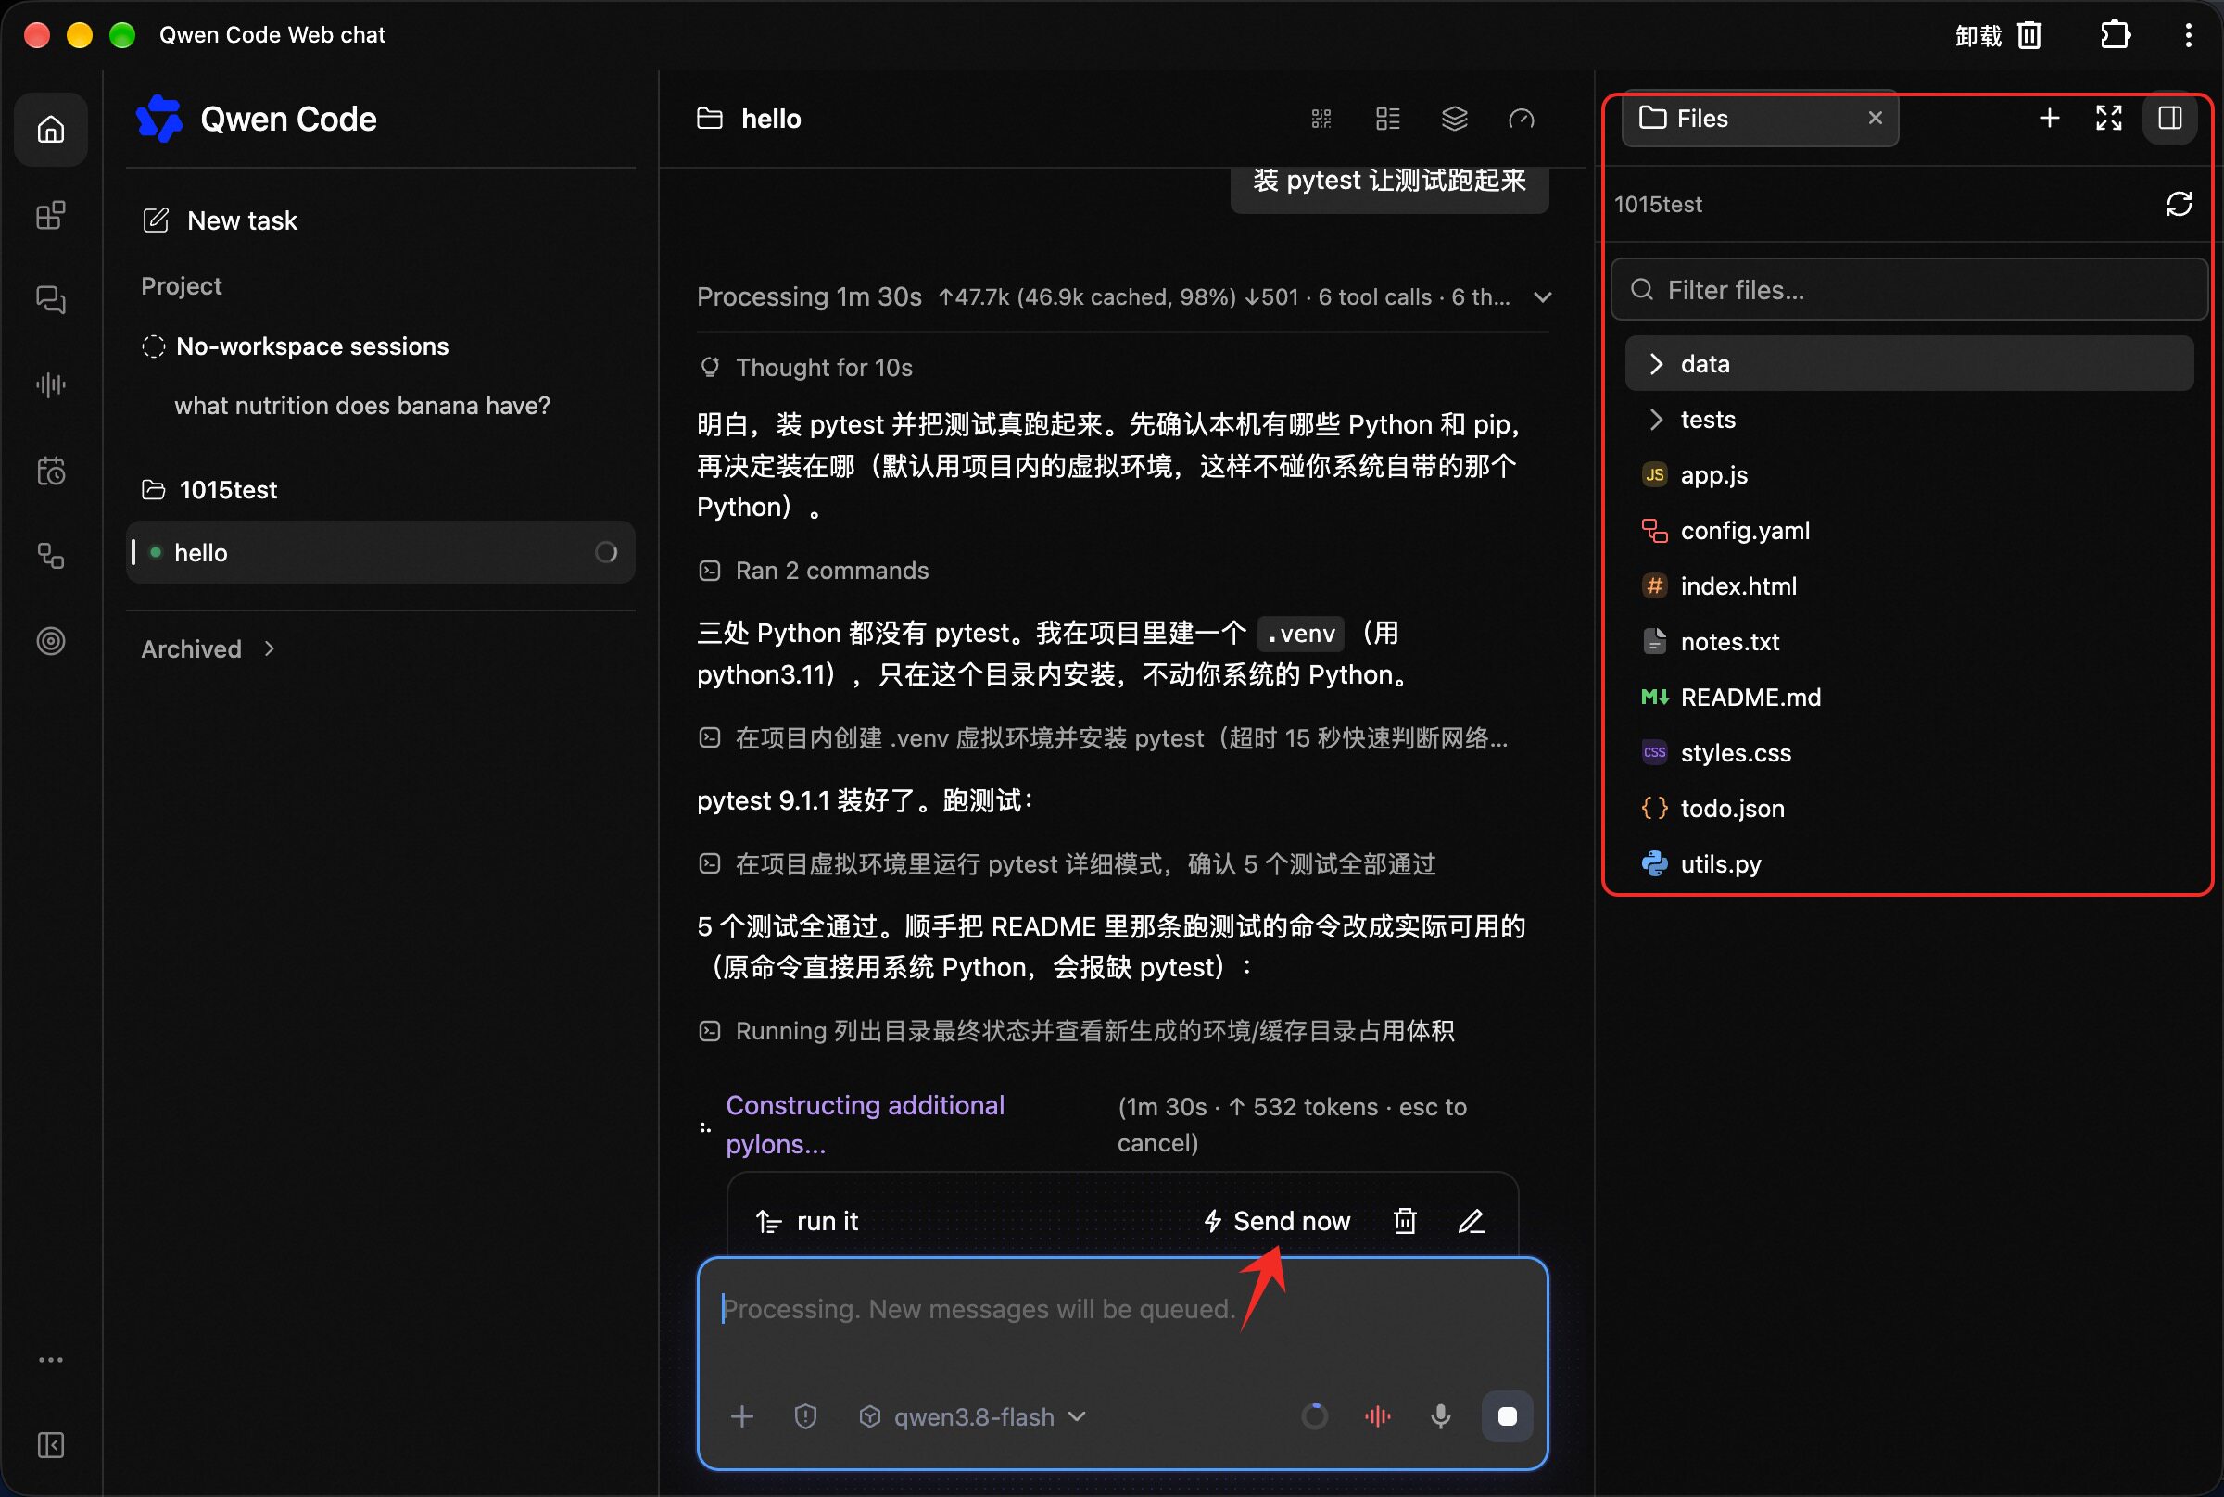Click the hello folder title in header
The image size is (2224, 1497).
[750, 119]
